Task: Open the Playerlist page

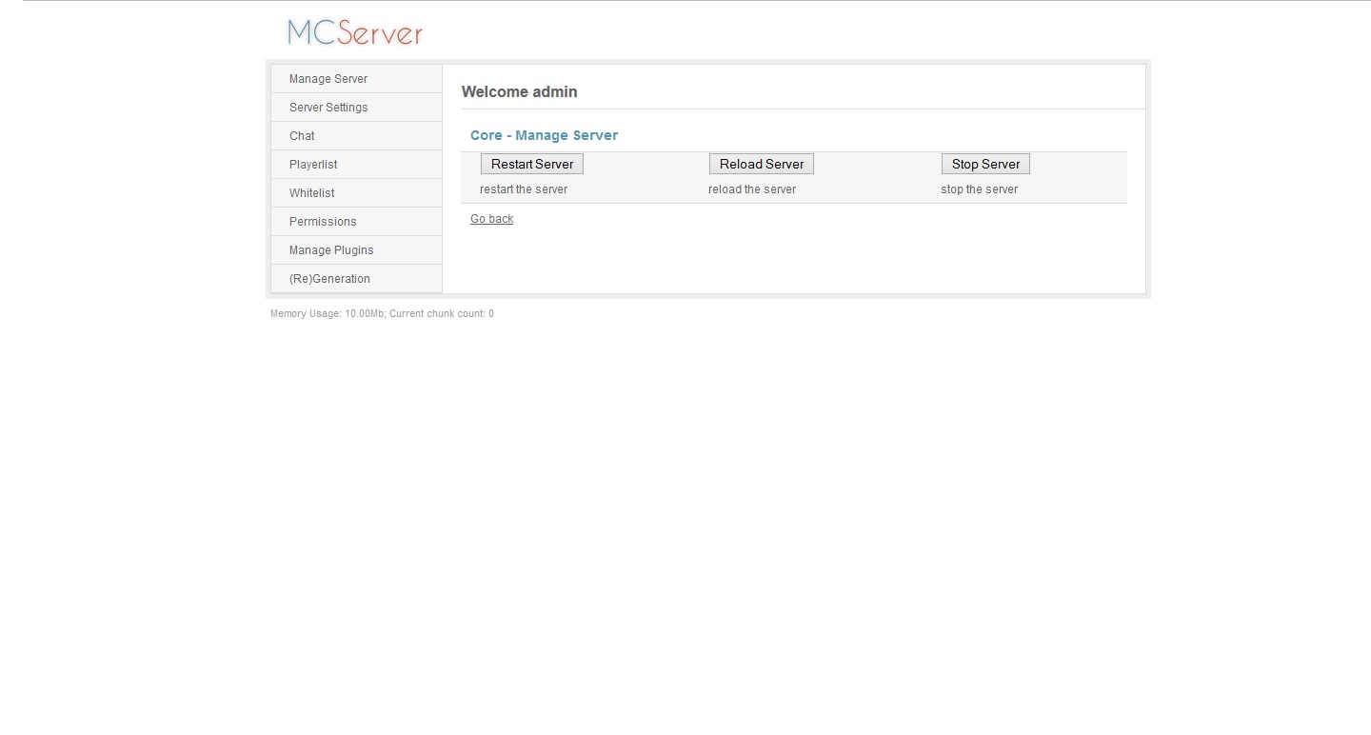Action: pos(356,165)
